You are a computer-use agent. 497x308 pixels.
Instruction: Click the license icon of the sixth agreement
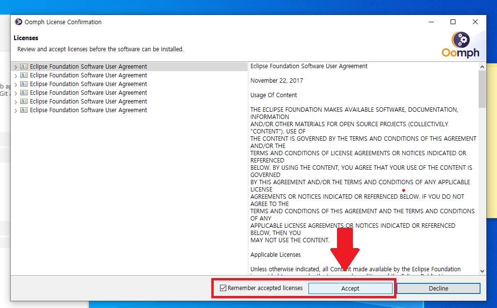24,110
